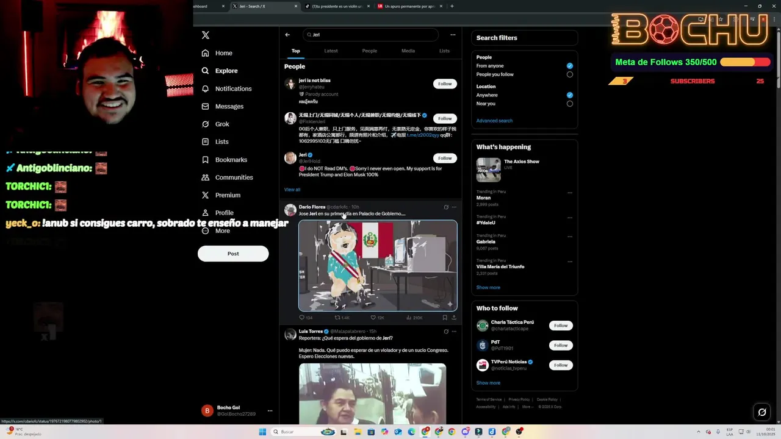Switch to People tab
781x439 pixels.
click(370, 51)
